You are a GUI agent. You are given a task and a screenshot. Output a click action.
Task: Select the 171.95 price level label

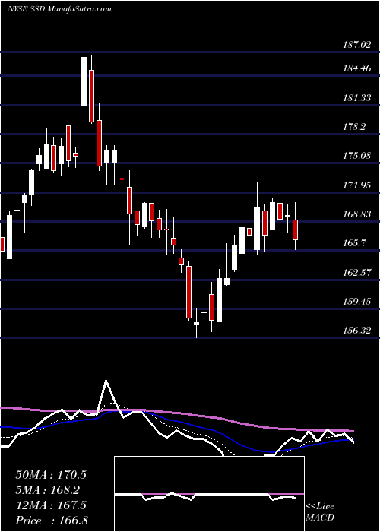[x=356, y=185]
